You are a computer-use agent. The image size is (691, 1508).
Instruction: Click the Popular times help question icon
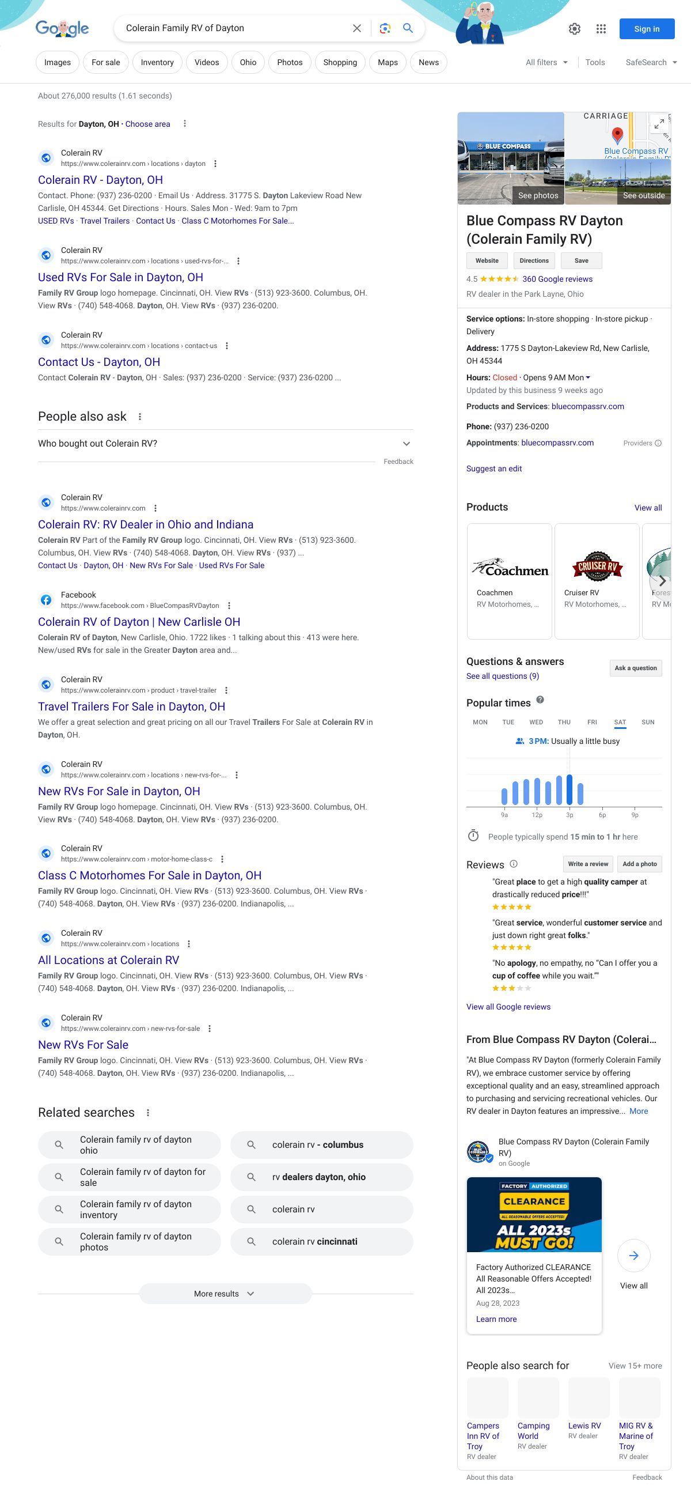tap(540, 700)
